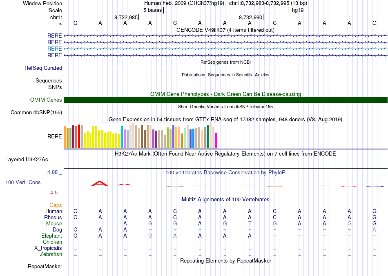Click the Multiz Alignments of 100 Vertebrates title
This screenshot has width=388, height=276.
pyautogui.click(x=225, y=199)
